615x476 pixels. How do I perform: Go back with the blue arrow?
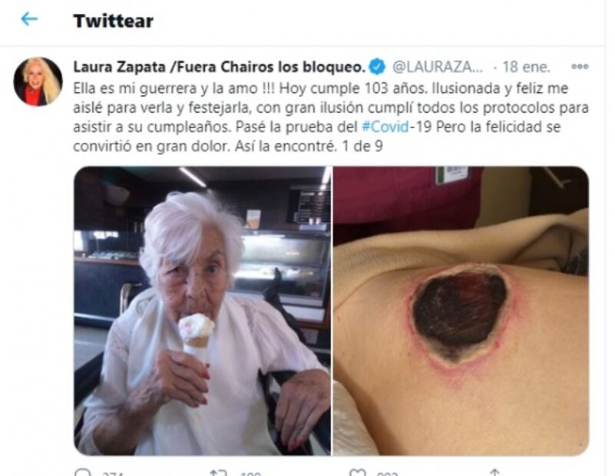(29, 19)
